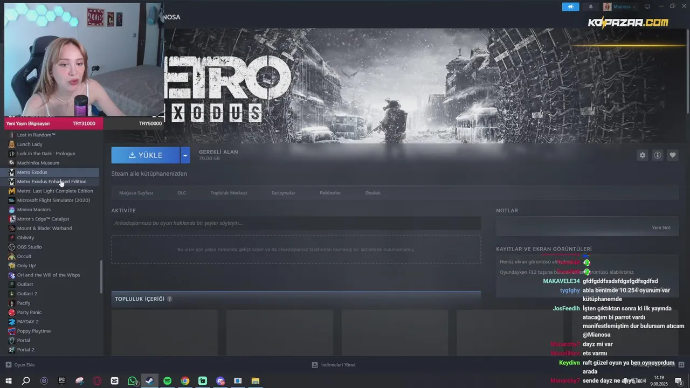Click Ori and the Will of the Wisps icon
Viewport: 690px width, 388px height.
(12, 275)
